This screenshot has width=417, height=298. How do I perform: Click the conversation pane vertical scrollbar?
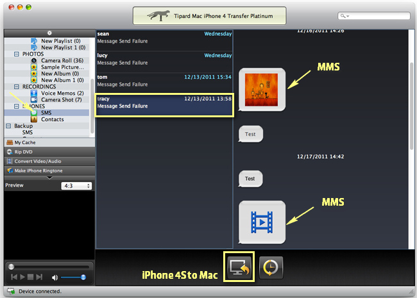pos(412,106)
